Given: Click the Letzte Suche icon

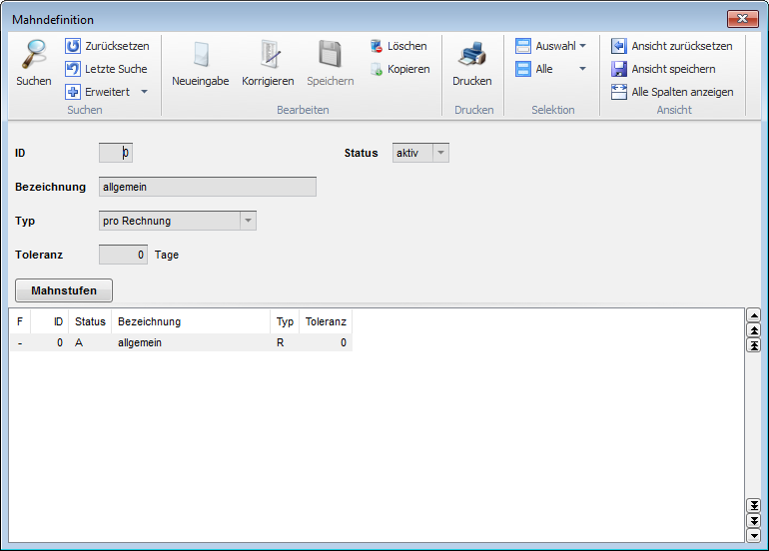Looking at the screenshot, I should [x=73, y=69].
